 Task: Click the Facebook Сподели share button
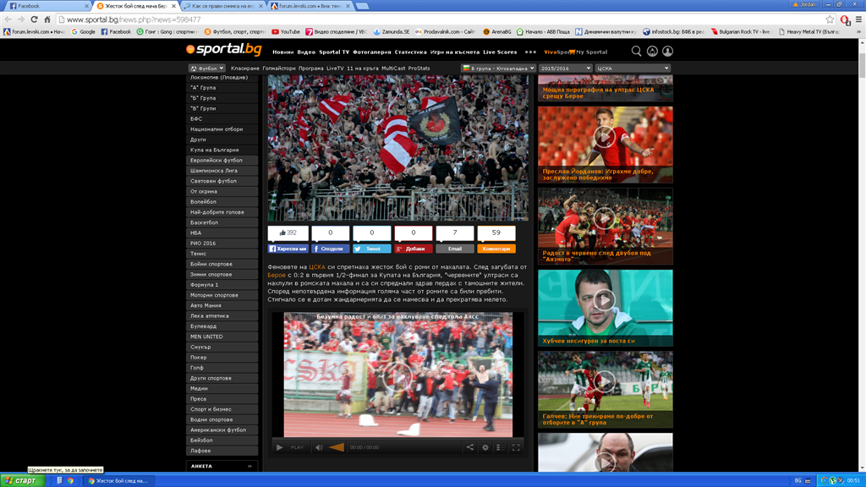tap(331, 249)
